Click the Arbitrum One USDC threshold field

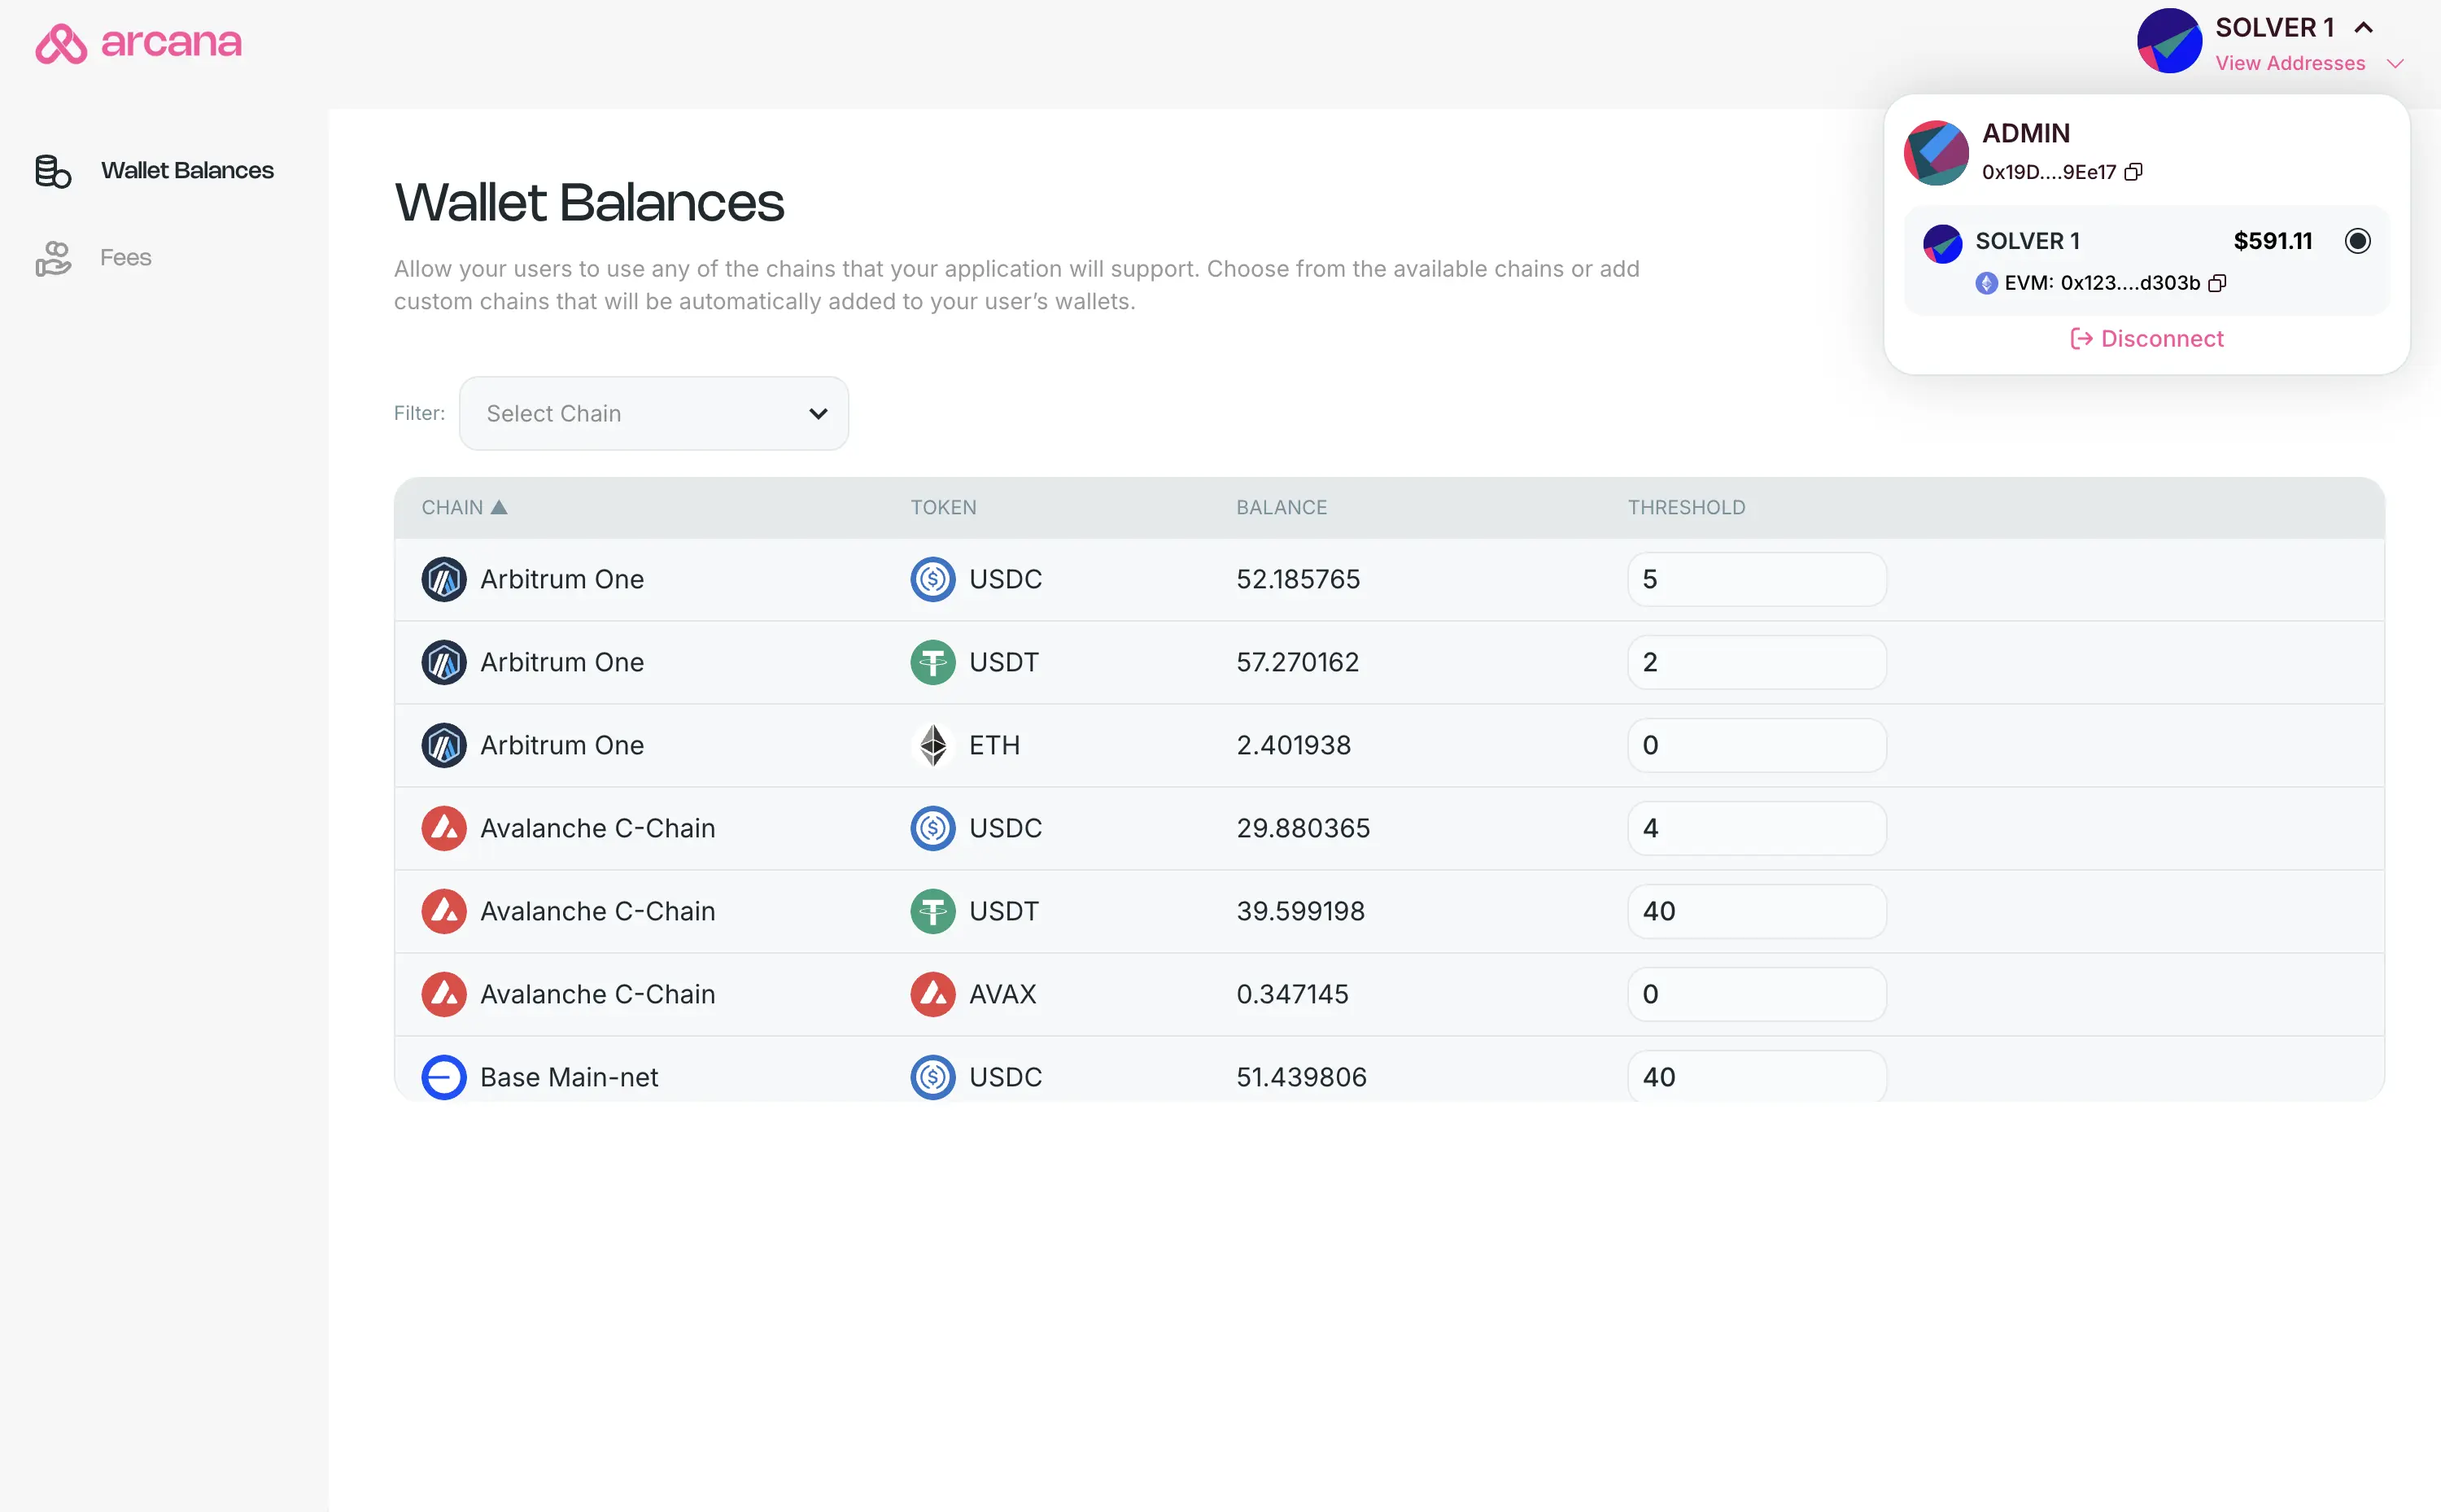pos(1756,579)
